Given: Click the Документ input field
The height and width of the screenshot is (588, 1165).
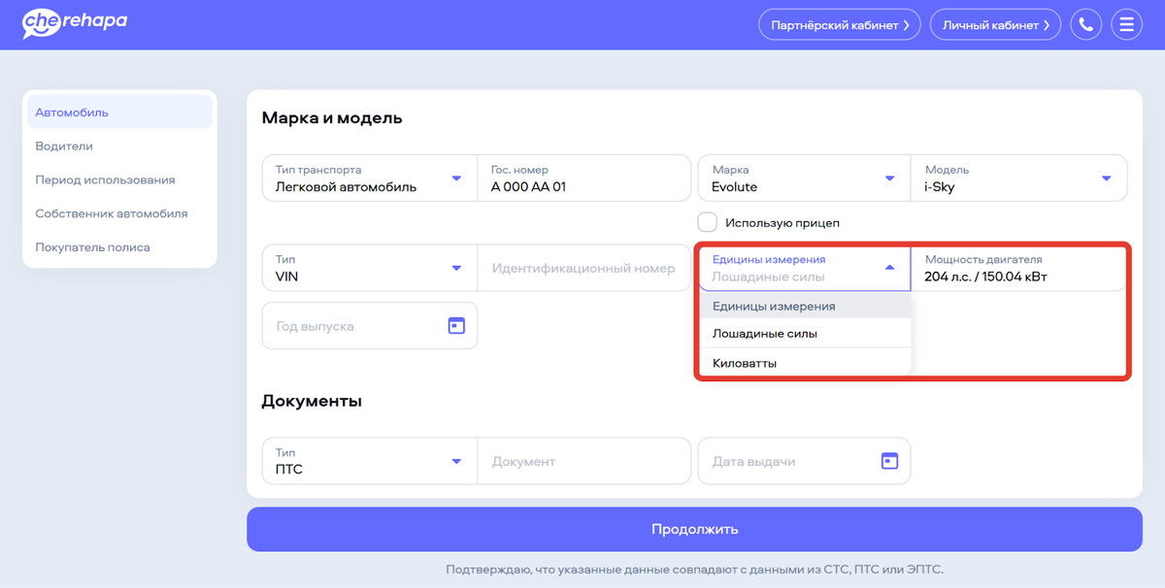Looking at the screenshot, I should click(583, 461).
